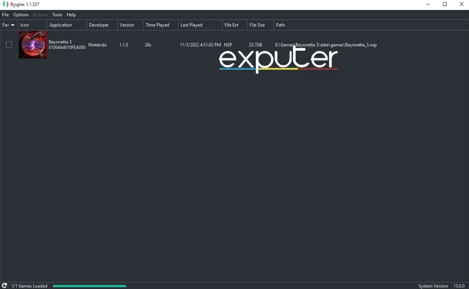Sort by the Path column header
469x289 pixels.
[x=371, y=25]
